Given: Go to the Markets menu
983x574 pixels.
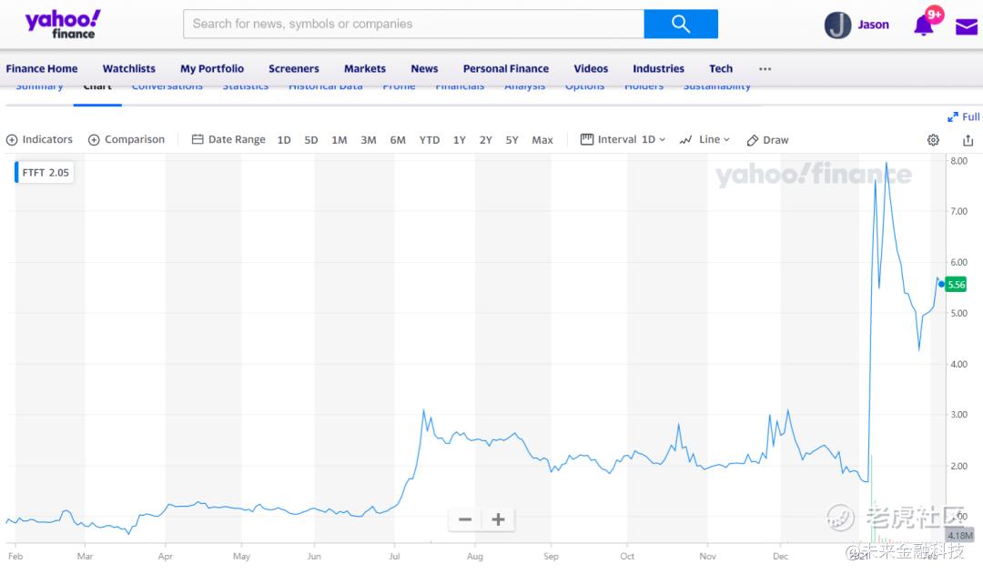Looking at the screenshot, I should click(x=365, y=68).
